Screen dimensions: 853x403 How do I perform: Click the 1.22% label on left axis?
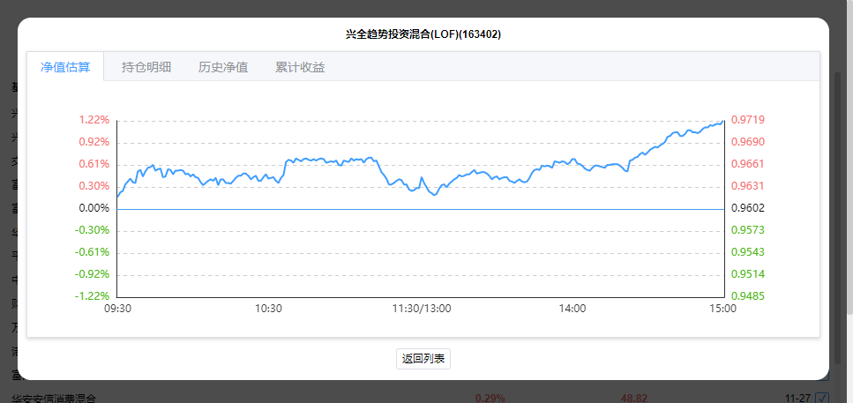(x=94, y=120)
